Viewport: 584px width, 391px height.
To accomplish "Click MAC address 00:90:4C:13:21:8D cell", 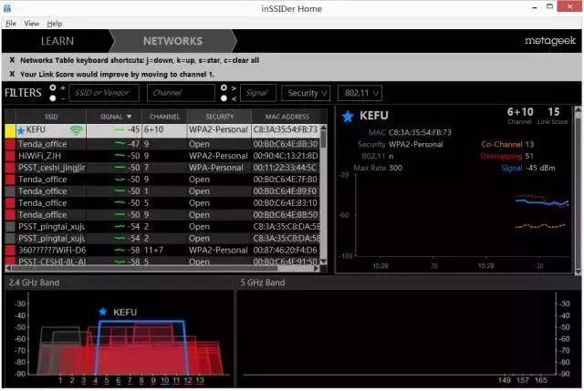I will (x=286, y=156).
